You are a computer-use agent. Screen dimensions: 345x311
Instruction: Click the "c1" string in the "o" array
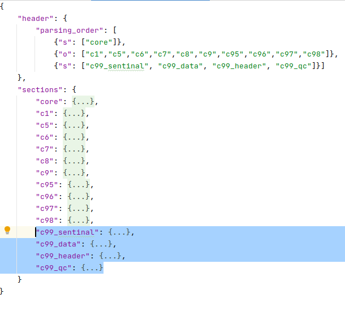click(x=94, y=54)
